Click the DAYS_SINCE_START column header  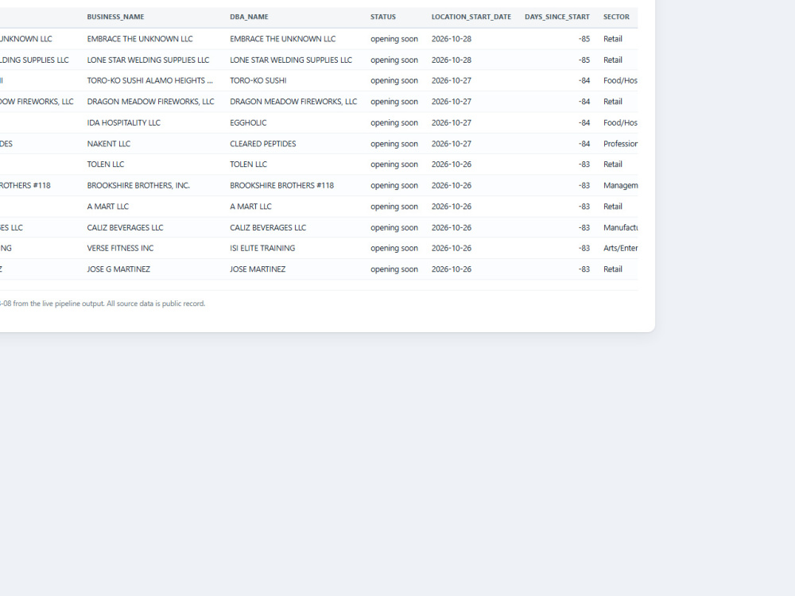coord(556,17)
